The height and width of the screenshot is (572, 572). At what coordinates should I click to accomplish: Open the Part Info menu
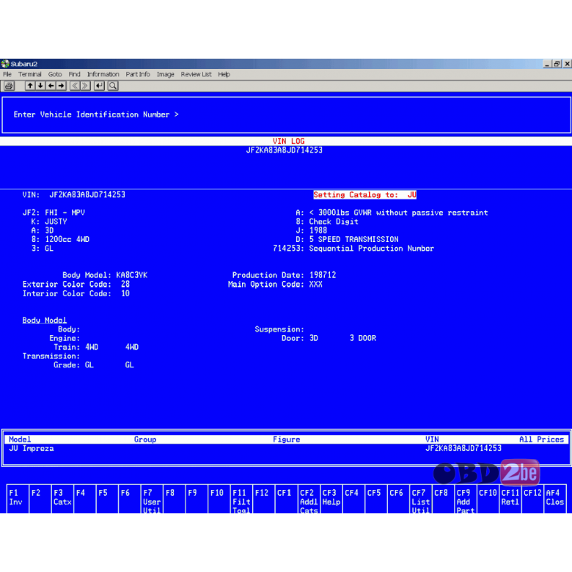tap(138, 74)
